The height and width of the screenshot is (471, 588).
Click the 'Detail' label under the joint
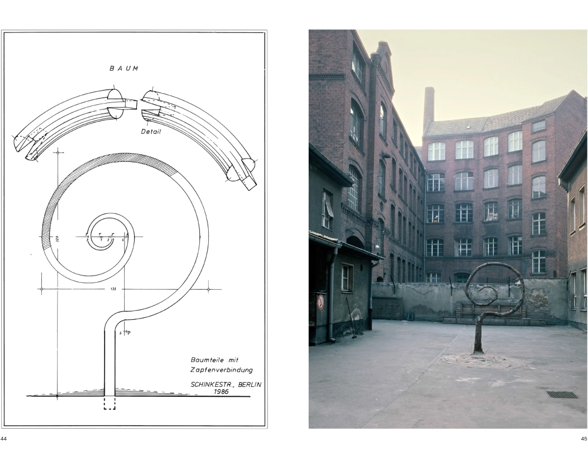[x=151, y=131]
